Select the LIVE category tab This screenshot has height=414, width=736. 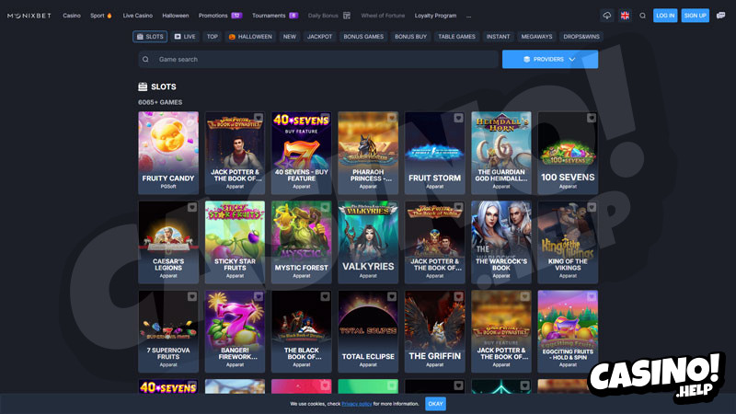click(185, 37)
